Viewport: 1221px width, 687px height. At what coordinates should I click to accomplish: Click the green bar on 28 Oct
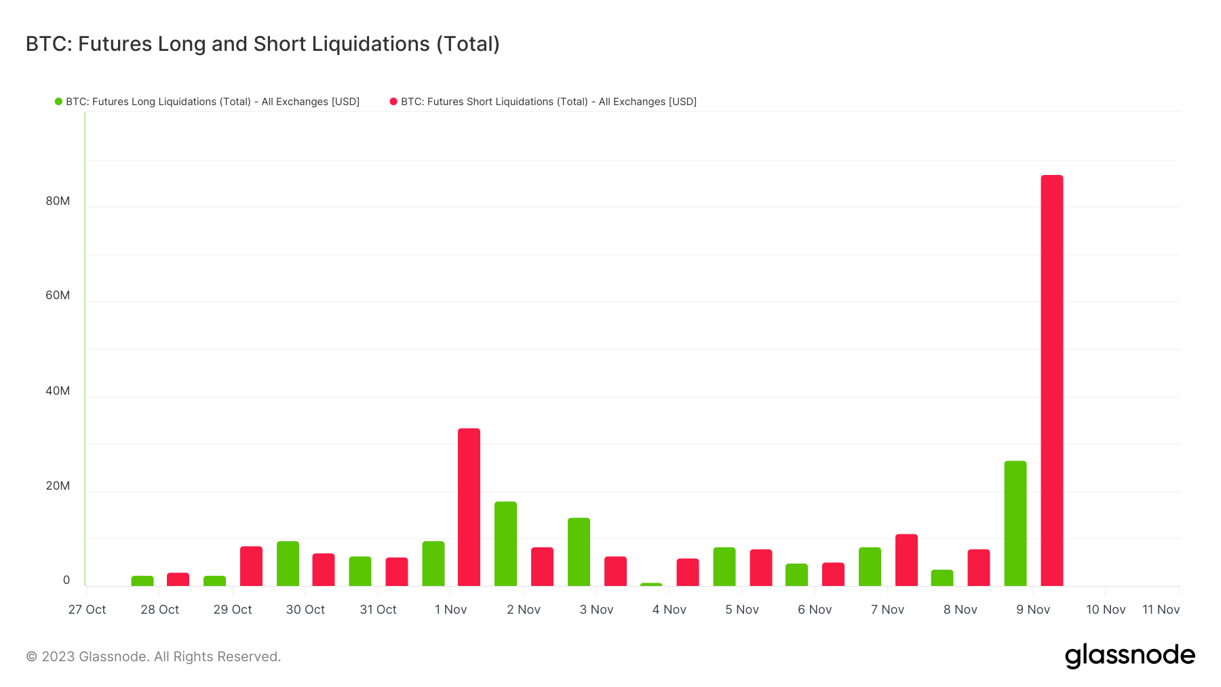142,581
